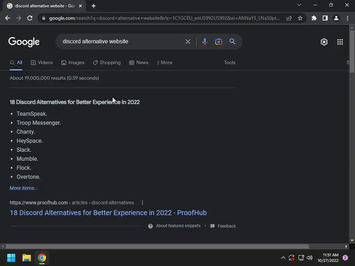The image size is (355, 266).
Task: Switch to the Shopping tab
Action: [x=107, y=63]
